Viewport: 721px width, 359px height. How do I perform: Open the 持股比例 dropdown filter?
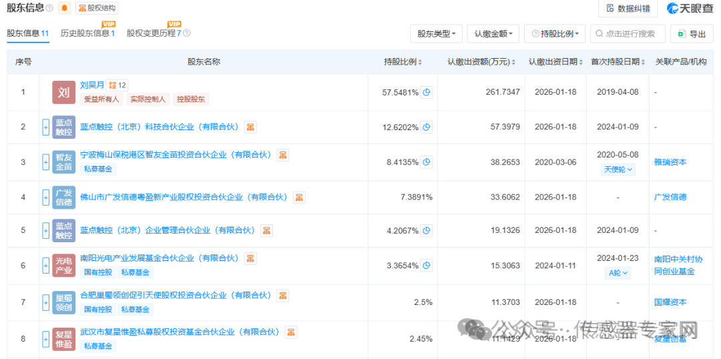pyautogui.click(x=555, y=33)
